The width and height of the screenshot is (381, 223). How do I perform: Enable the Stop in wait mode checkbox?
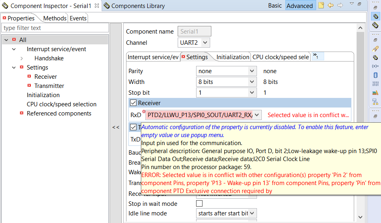click(199, 203)
